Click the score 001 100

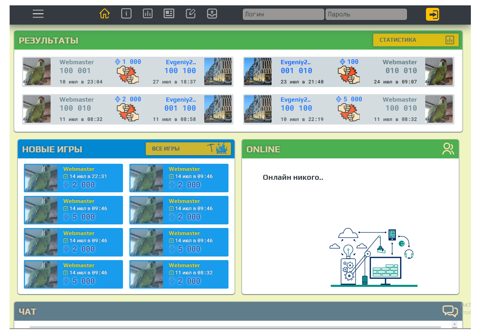(x=180, y=108)
